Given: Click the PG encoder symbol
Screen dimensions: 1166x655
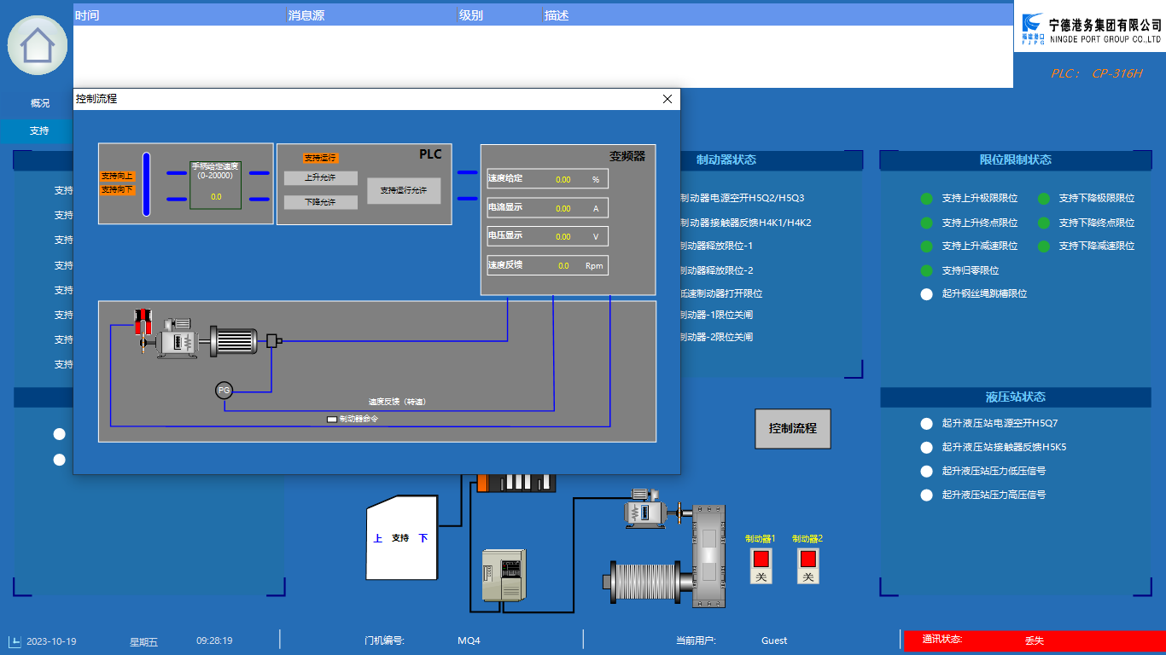Looking at the screenshot, I should [x=224, y=390].
